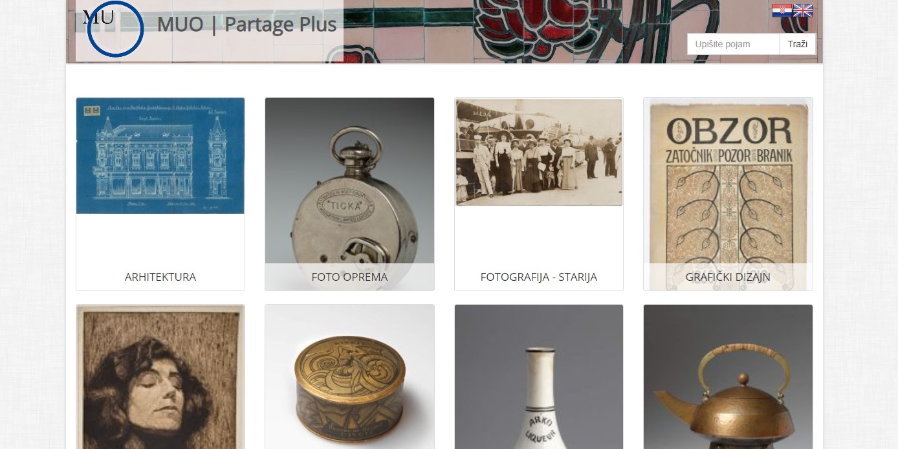Image resolution: width=898 pixels, height=449 pixels.
Task: Focus the 'Upišite pojam' search field
Action: click(x=734, y=44)
